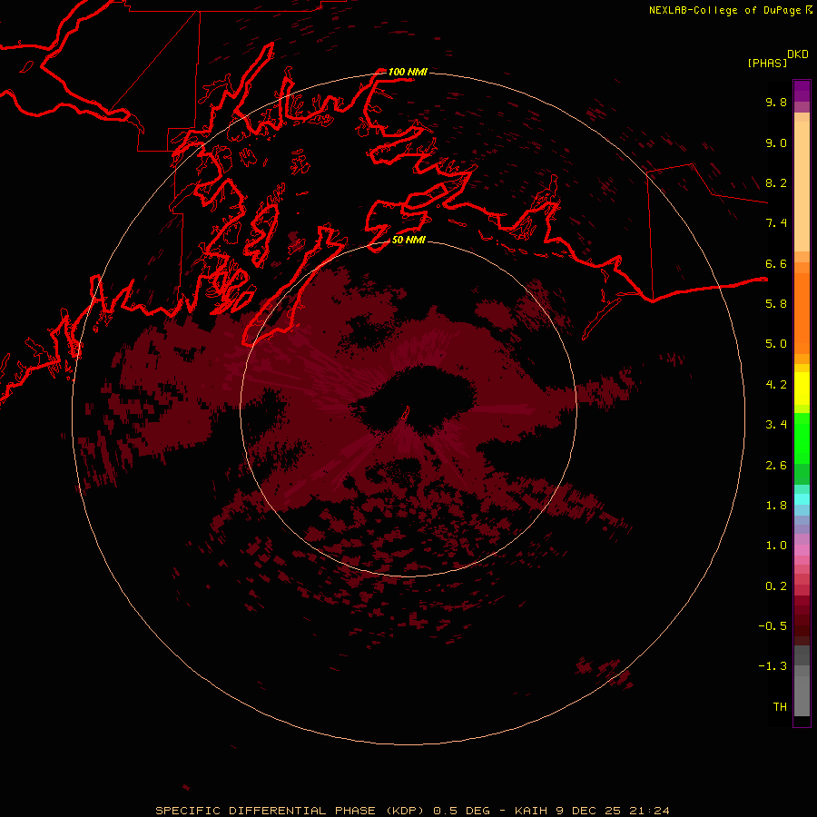Click the 3.4 value on the color scale
This screenshot has height=817, width=817.
point(776,425)
